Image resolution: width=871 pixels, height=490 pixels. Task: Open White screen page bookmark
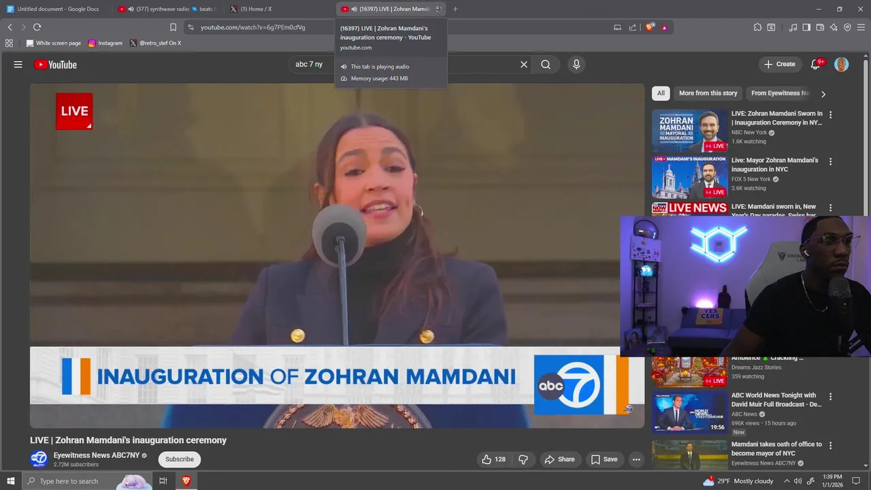pos(53,43)
